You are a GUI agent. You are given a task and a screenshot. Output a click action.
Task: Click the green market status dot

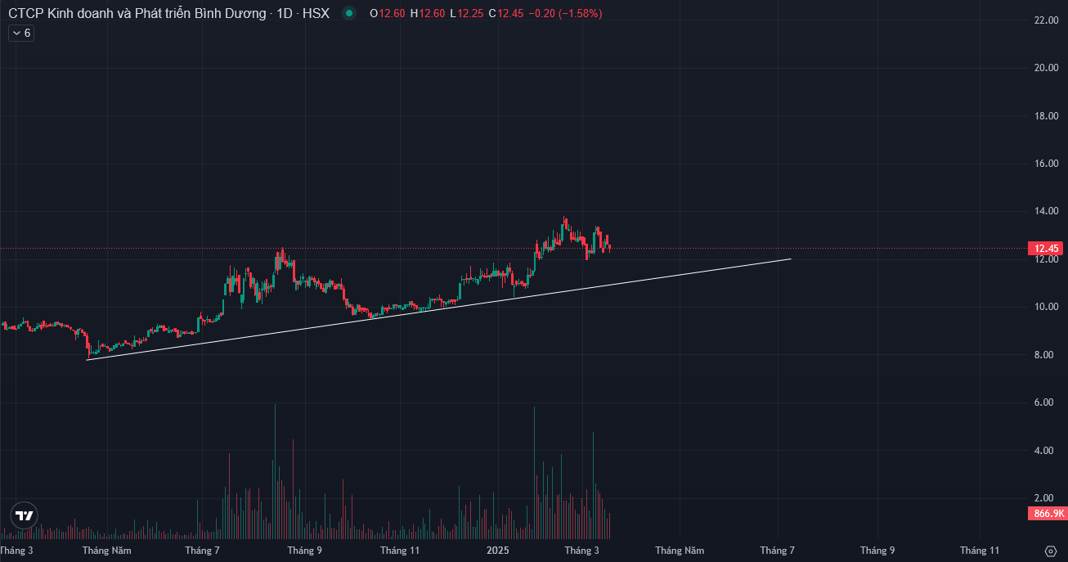click(349, 13)
